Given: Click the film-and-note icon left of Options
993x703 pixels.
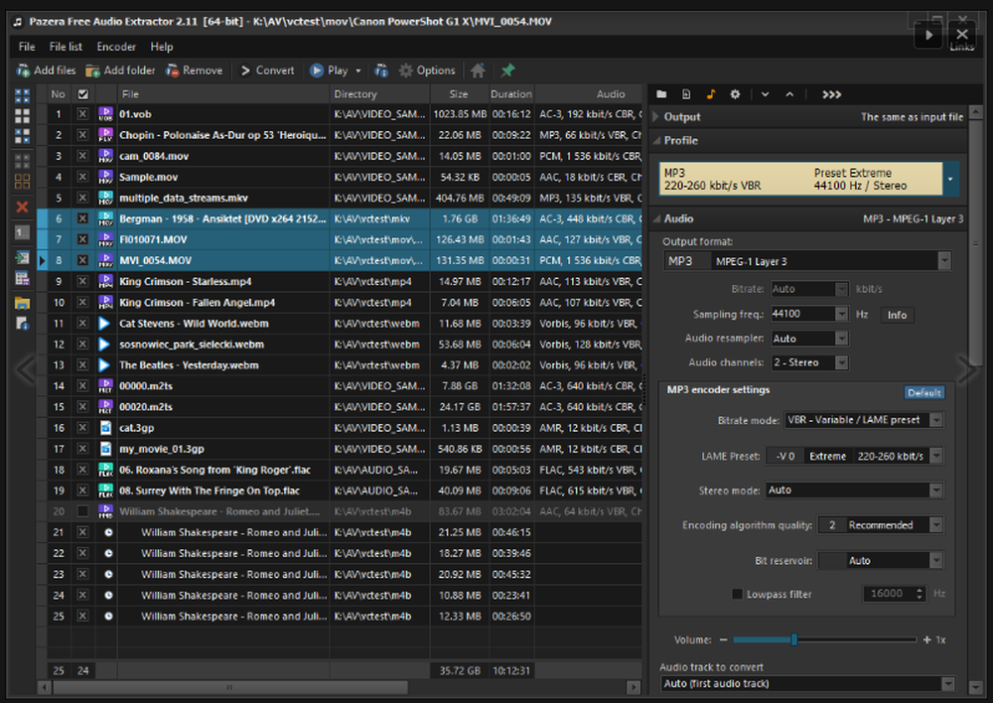Looking at the screenshot, I should click(381, 70).
